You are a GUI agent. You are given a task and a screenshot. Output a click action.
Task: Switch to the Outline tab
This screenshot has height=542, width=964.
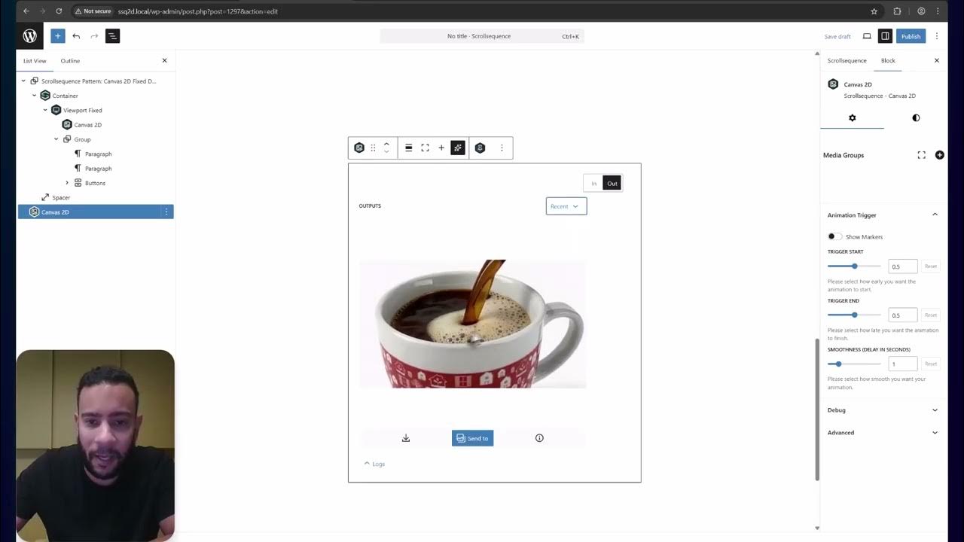pyautogui.click(x=70, y=60)
